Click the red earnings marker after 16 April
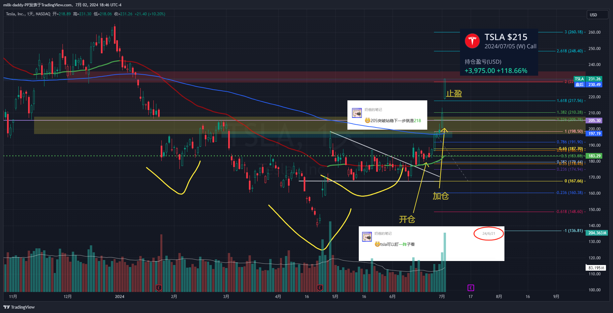Image resolution: width=613 pixels, height=313 pixels. tap(319, 288)
